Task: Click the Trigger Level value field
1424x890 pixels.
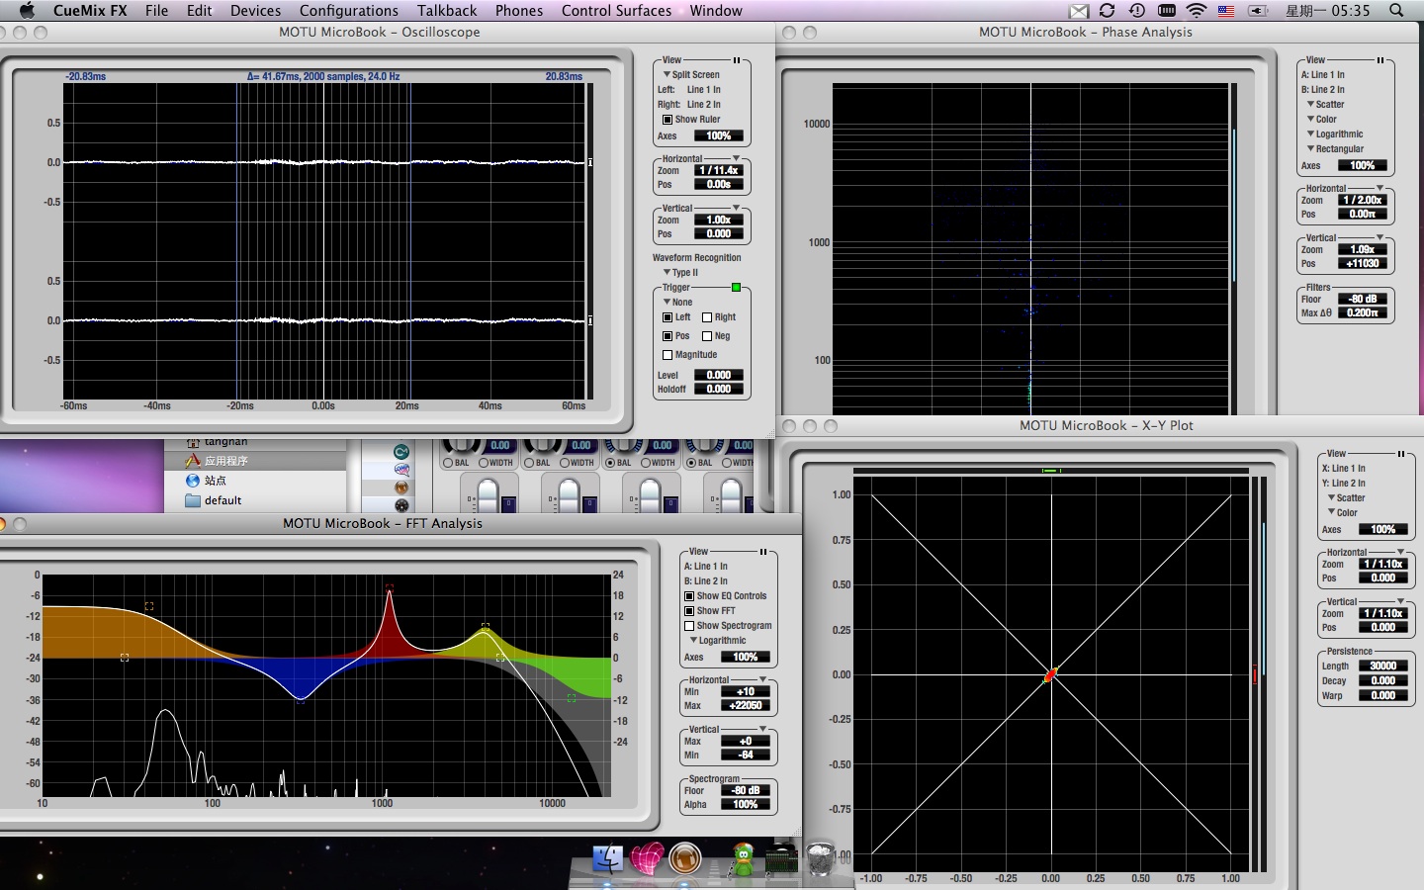Action: [x=719, y=376]
